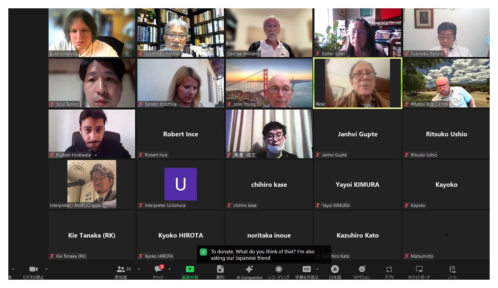This screenshot has height=288, width=498.
Task: Select Yayoi KIMURA's camera-off tile
Action: (x=358, y=184)
